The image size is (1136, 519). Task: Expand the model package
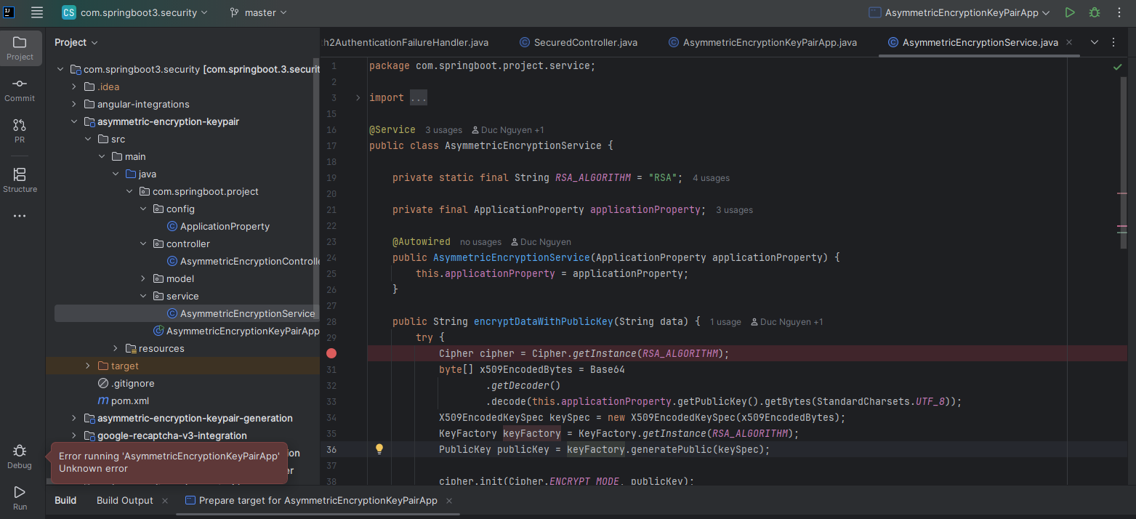coord(143,278)
